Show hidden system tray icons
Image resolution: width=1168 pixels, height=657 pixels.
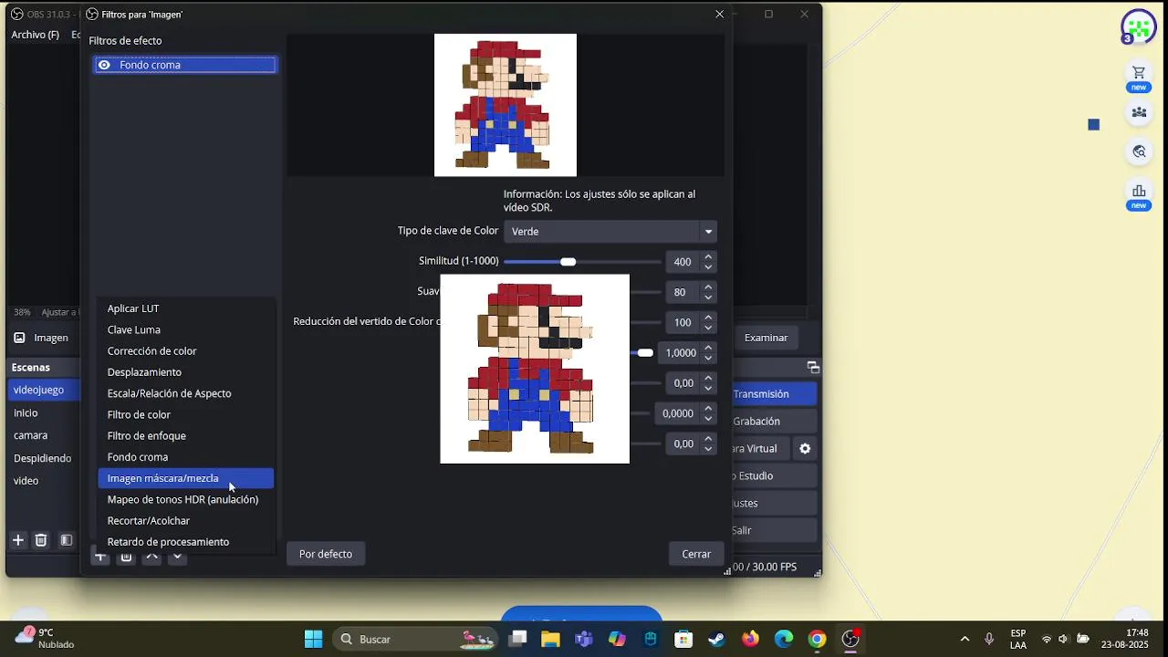965,639
